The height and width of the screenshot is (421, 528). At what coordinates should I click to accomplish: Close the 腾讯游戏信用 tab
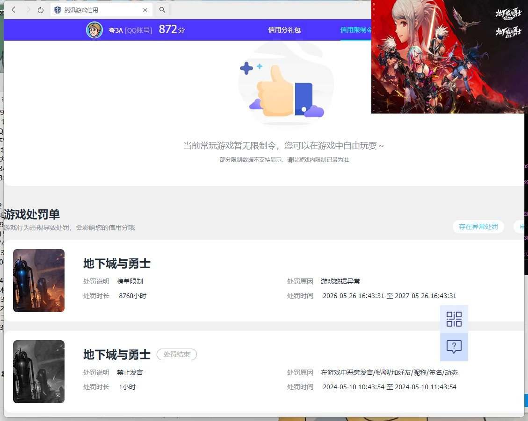(x=145, y=10)
